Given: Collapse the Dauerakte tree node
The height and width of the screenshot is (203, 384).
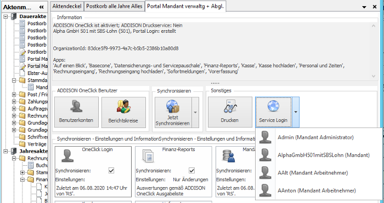Looking at the screenshot, I should pyautogui.click(x=5, y=16).
